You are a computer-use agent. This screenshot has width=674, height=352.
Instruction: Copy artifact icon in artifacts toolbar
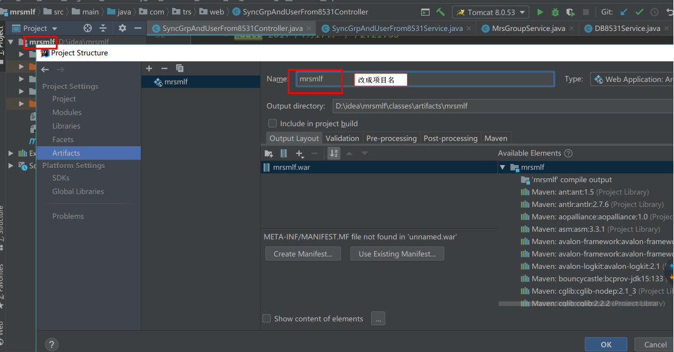tap(179, 69)
